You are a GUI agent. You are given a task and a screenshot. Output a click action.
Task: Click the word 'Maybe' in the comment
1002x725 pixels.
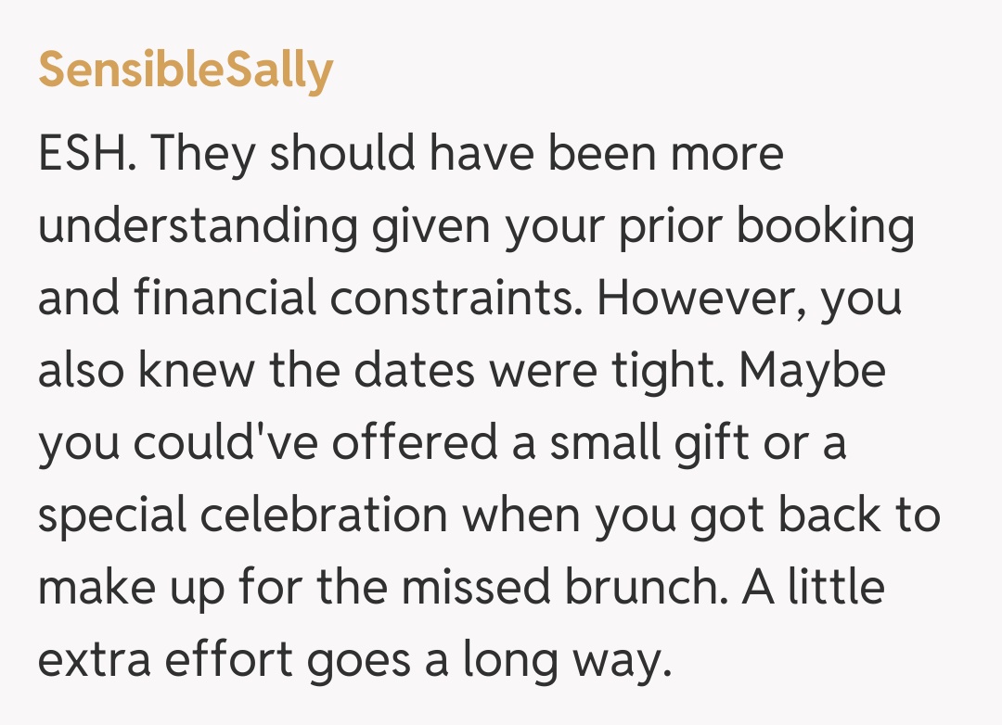click(812, 371)
